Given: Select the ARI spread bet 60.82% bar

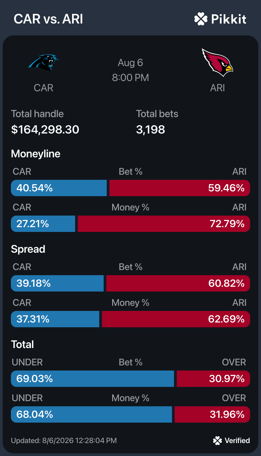Looking at the screenshot, I should 178,283.
